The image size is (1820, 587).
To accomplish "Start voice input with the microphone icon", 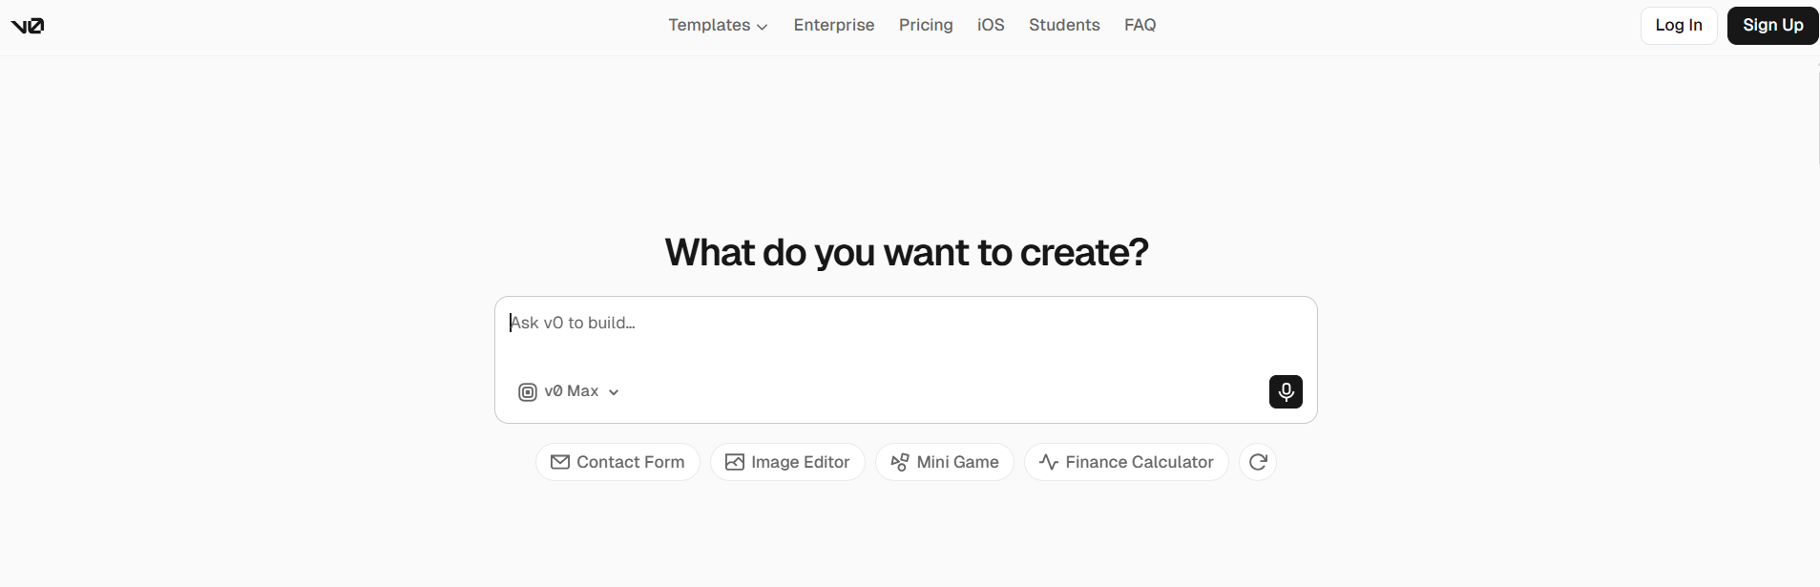I will (x=1286, y=391).
